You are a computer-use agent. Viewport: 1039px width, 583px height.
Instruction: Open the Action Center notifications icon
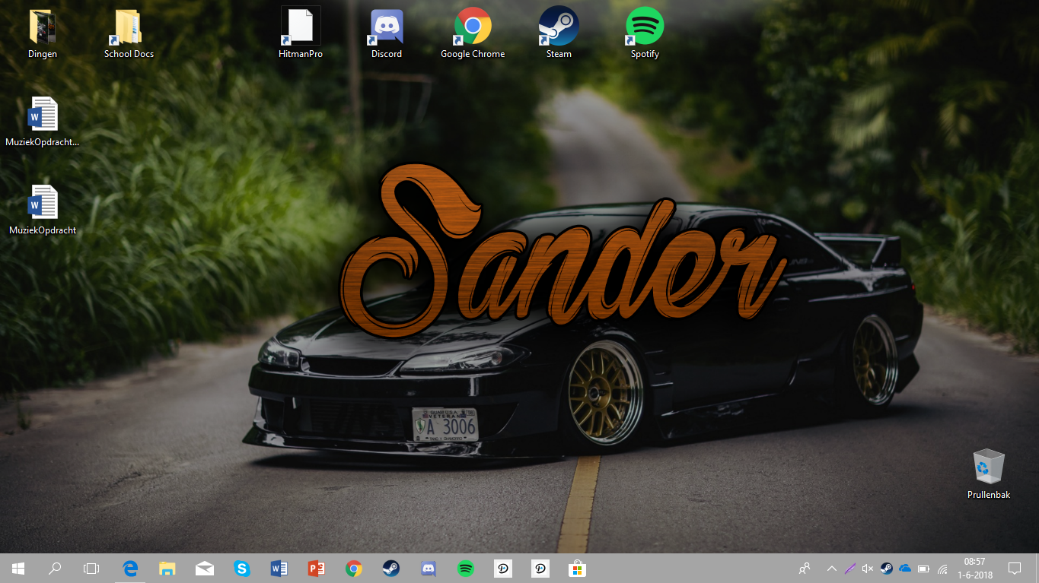pyautogui.click(x=1015, y=568)
